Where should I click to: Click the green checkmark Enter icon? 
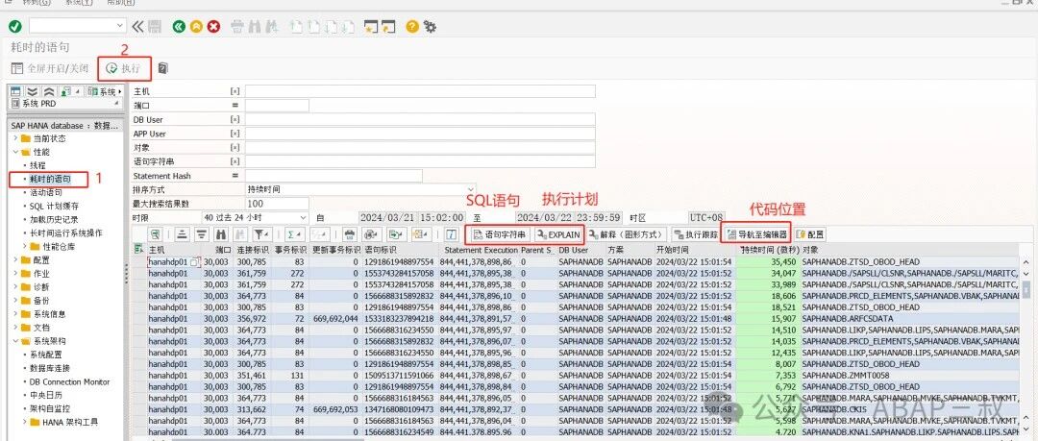[x=15, y=27]
